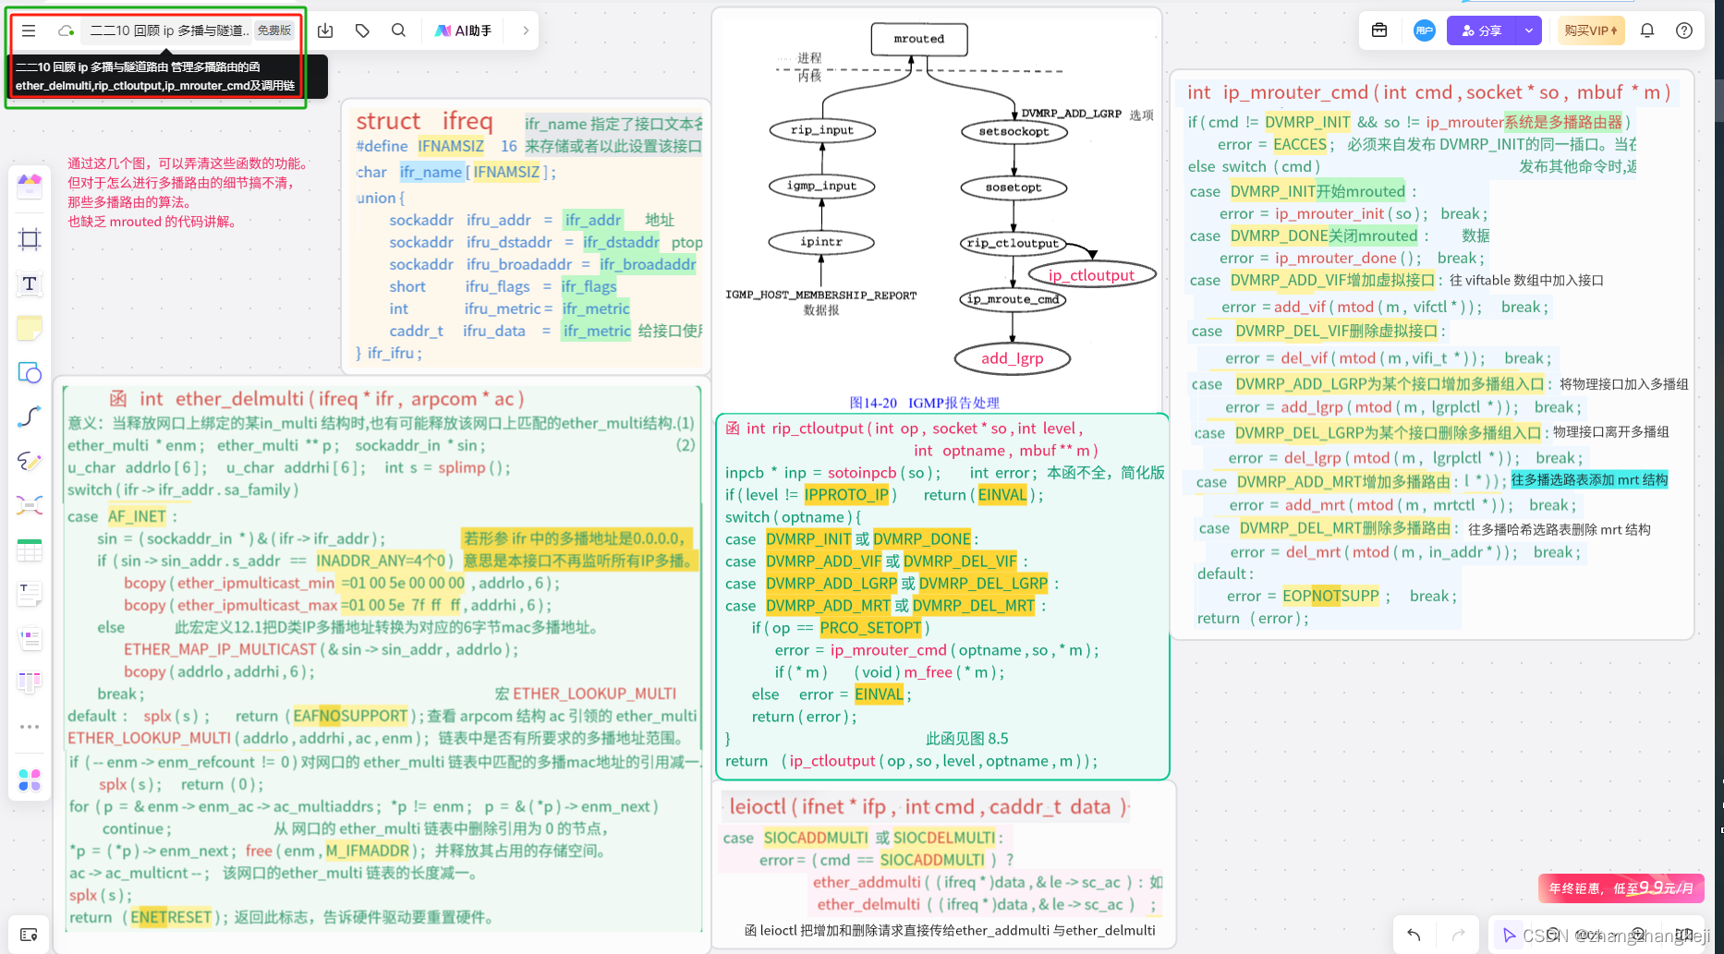
Task: Click the mrouted box atop the diagram
Action: tap(919, 39)
